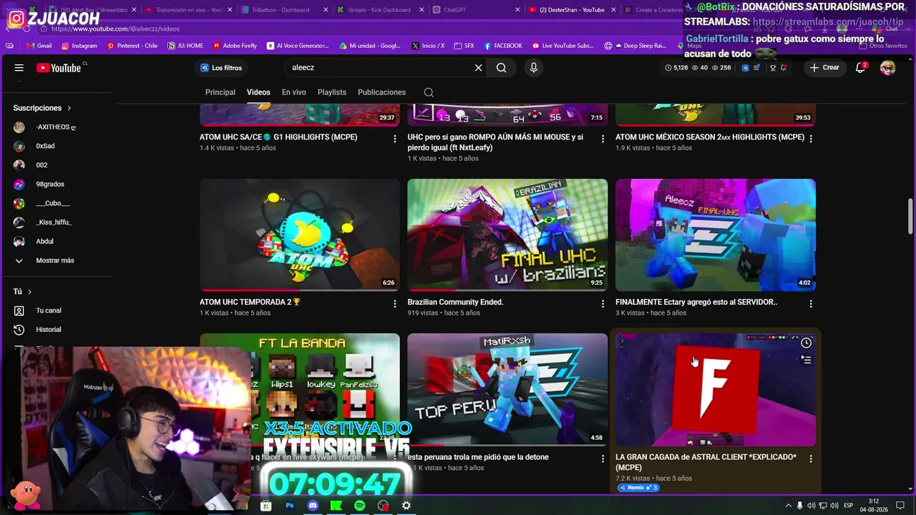
Task: Switch to Stream - Kick Dashboard tab
Action: click(x=379, y=10)
